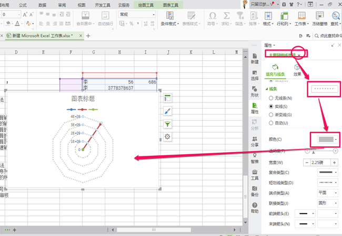The image size is (342, 236).
Task: Click Freeze Panes (冻结窗格) button
Action: pyautogui.click(x=319, y=19)
